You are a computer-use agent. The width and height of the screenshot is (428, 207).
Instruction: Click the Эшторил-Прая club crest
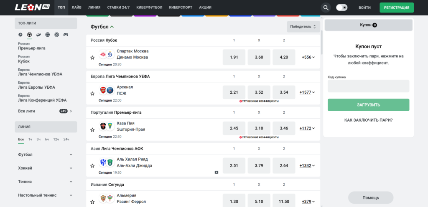pyautogui.click(x=110, y=127)
